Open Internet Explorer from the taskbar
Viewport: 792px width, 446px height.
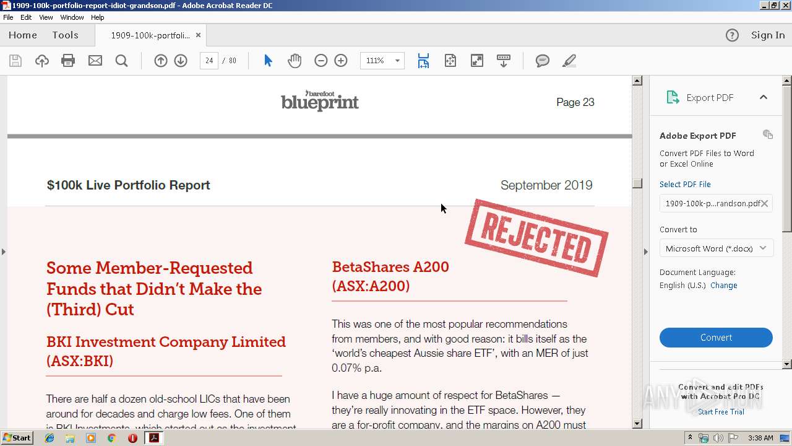49,438
